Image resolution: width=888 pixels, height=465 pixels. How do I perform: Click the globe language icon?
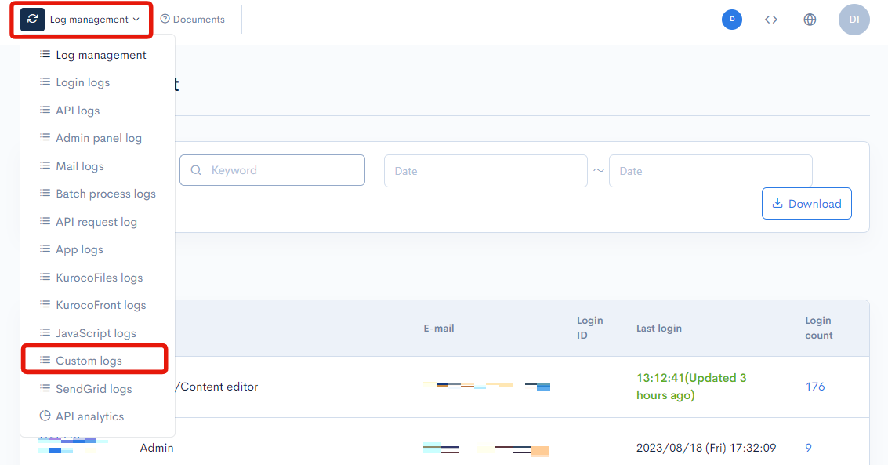point(810,19)
